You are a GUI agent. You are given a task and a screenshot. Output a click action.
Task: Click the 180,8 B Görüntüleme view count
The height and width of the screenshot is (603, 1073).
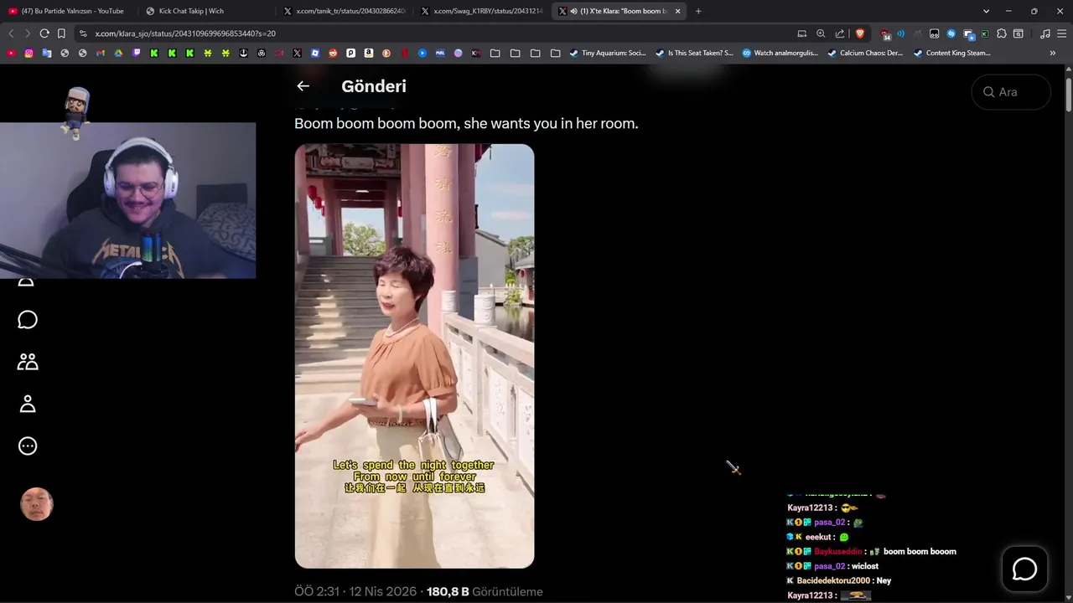pos(485,591)
